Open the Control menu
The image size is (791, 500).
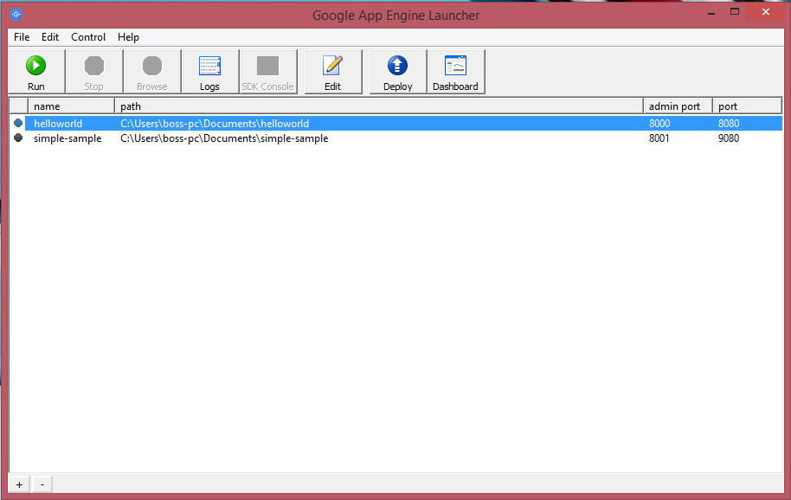[x=88, y=37]
